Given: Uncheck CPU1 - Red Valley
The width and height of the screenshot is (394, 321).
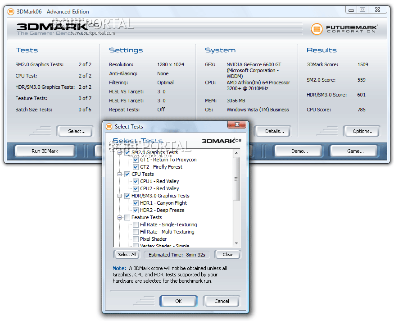Looking at the screenshot, I should (x=136, y=181).
